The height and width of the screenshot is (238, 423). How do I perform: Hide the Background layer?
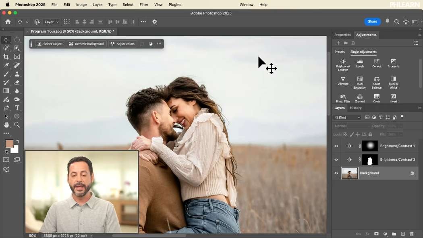(x=336, y=173)
